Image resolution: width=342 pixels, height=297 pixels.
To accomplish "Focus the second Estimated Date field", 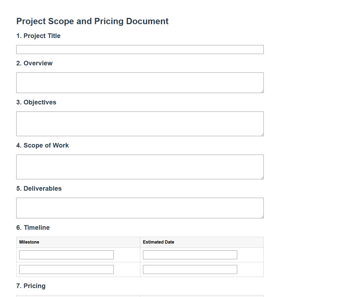I will point(190,270).
